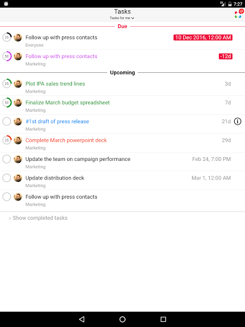
Task: Open the app logo with notification badge
Action: pos(239,14)
